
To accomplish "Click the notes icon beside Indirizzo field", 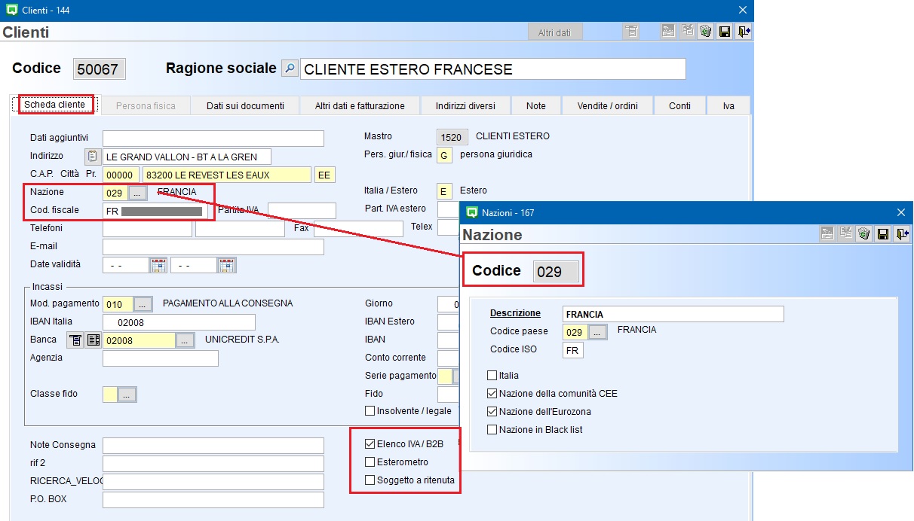I will (x=93, y=157).
